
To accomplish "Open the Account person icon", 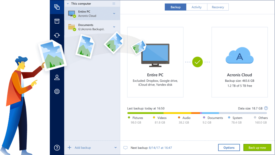I will [57, 77].
